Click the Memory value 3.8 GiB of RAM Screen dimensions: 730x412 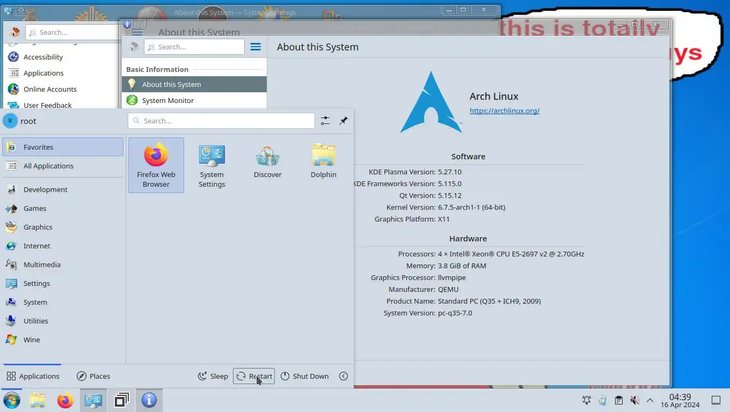[x=462, y=266]
